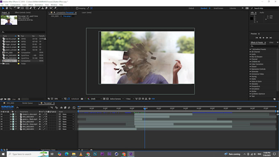
Task: Click the delete trash icon in Project panel
Action: [x=19, y=99]
